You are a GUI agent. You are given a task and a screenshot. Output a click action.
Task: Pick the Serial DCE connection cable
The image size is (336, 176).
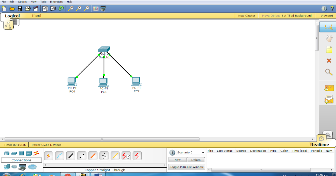(x=126, y=156)
